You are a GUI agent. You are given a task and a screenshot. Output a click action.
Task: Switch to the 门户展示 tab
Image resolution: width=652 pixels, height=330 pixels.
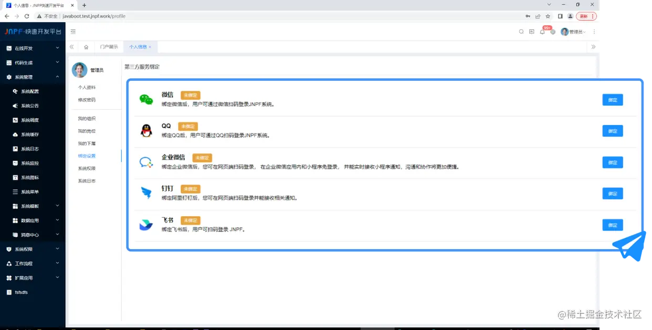[109, 47]
